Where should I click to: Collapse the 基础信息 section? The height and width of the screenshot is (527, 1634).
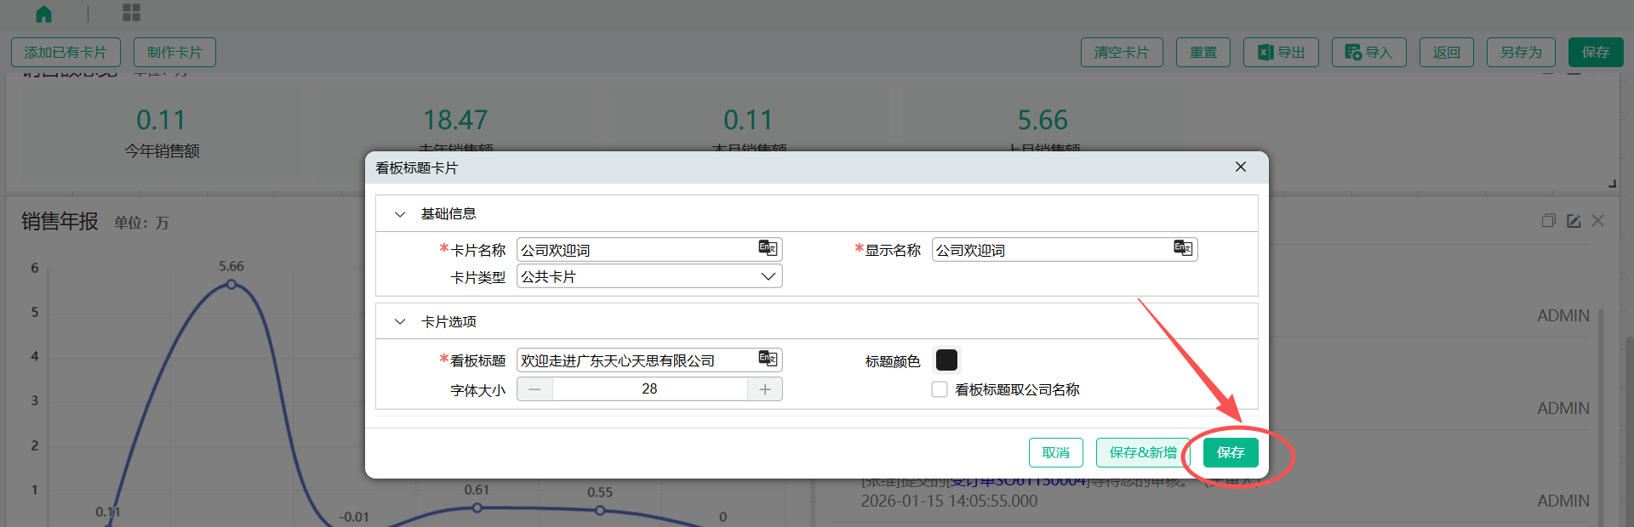400,214
